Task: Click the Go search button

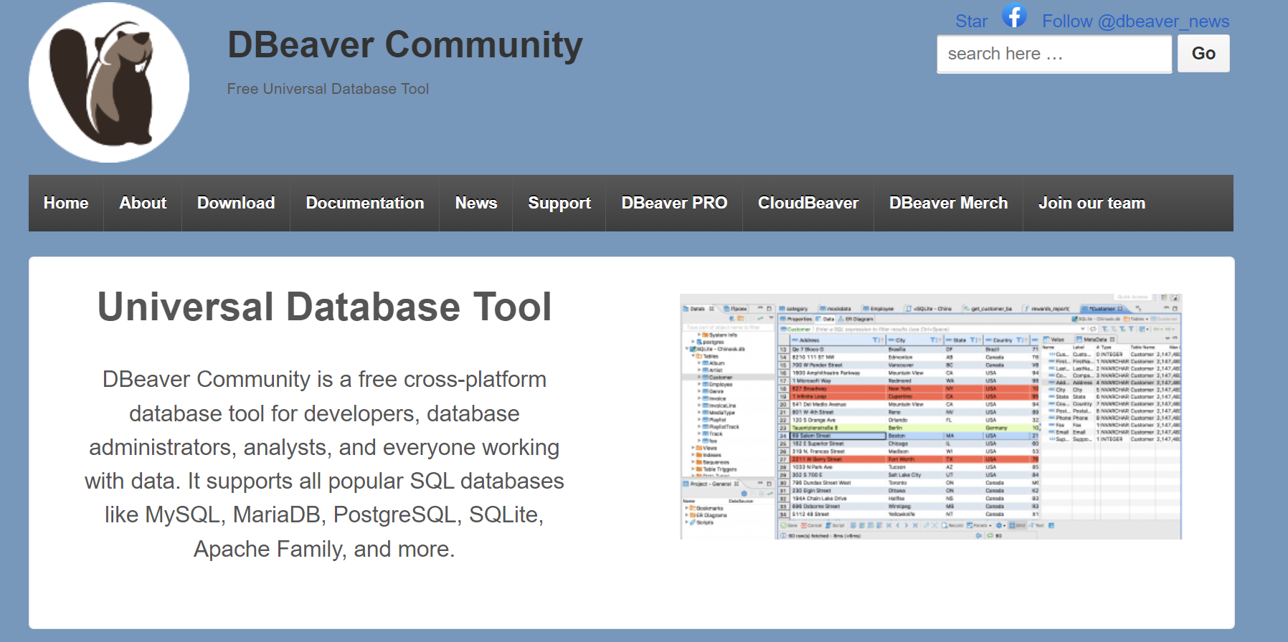Action: point(1203,54)
